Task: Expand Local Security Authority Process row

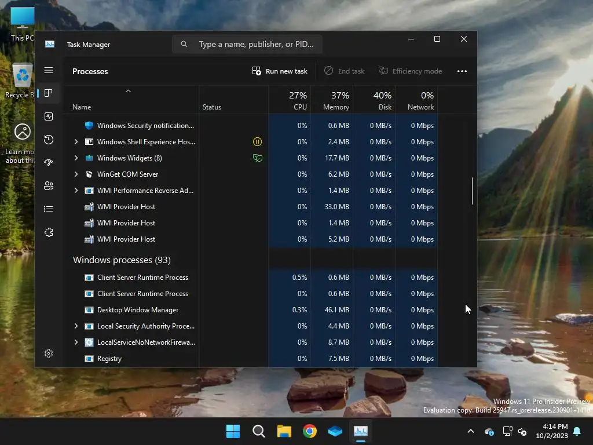Action: point(76,326)
